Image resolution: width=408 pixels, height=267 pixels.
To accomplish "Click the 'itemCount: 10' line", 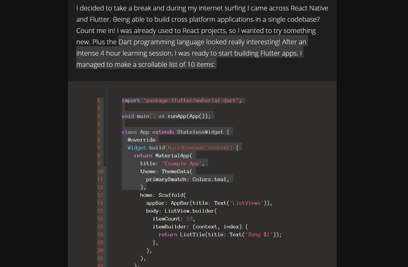I will point(174,219).
